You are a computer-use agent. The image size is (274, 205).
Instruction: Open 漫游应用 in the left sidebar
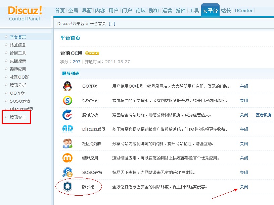18,69
